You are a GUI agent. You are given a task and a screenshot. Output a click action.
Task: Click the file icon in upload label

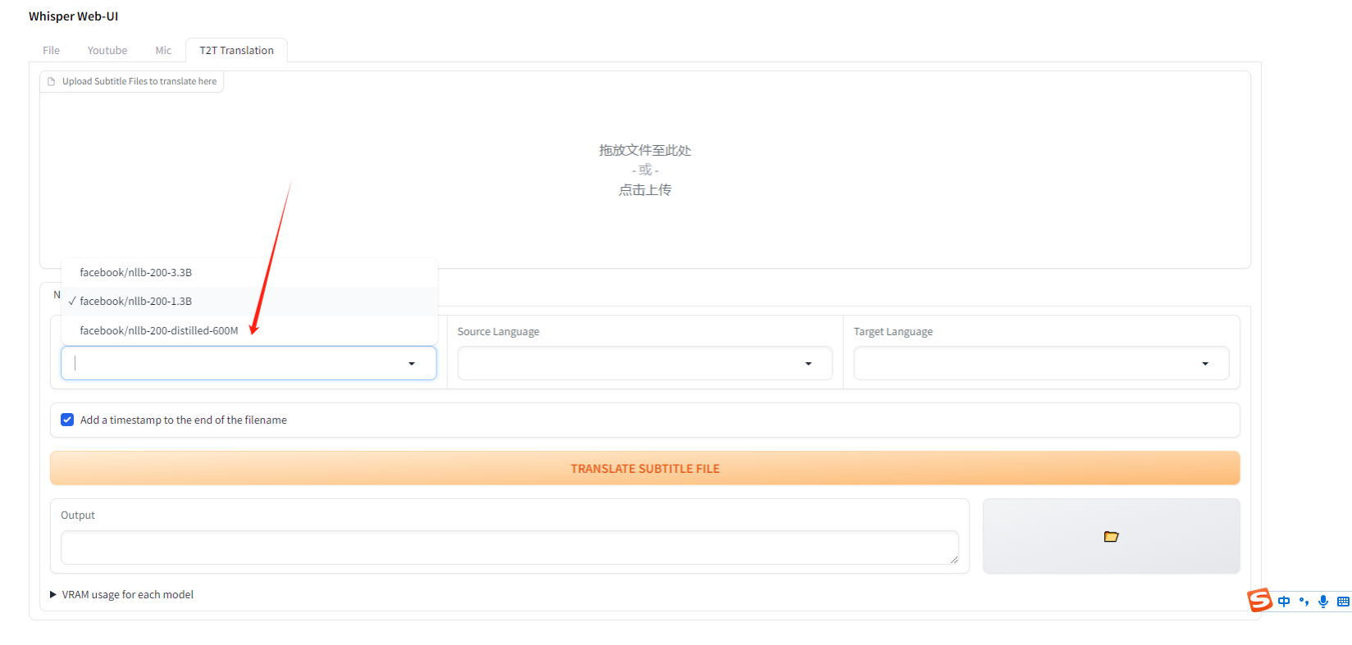tap(52, 82)
